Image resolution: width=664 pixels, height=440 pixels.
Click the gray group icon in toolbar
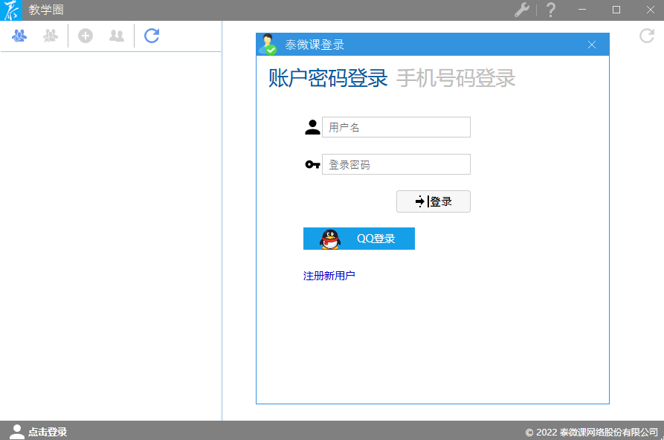pos(51,36)
